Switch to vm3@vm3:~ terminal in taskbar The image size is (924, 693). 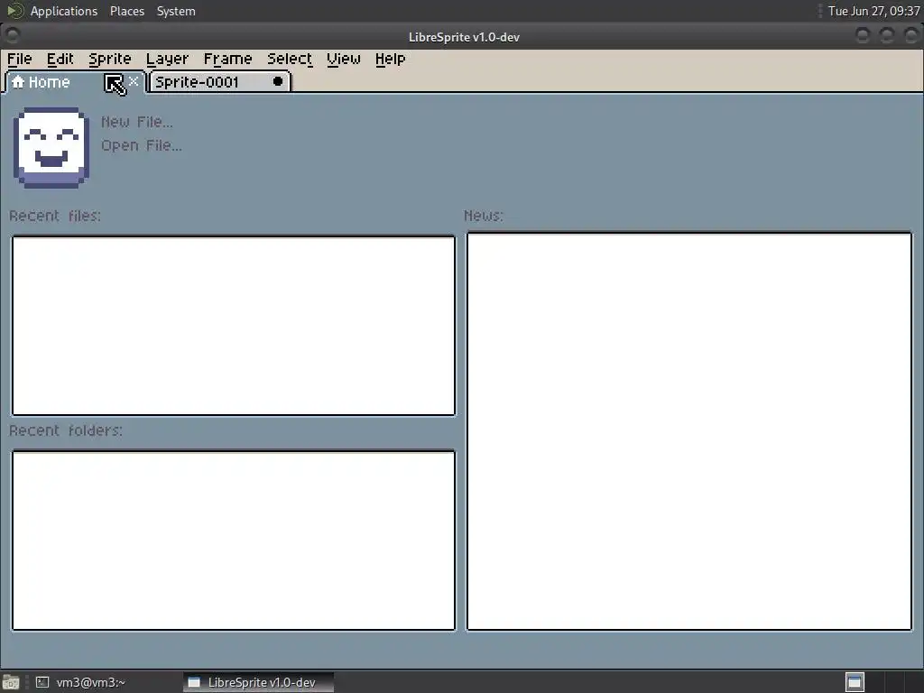point(80,682)
